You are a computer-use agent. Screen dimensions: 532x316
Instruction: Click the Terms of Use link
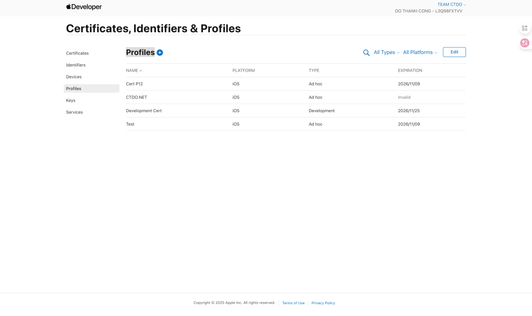point(294,303)
